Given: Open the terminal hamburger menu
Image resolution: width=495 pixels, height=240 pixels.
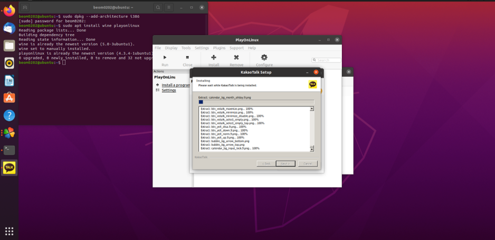Looking at the screenshot, I should click(x=169, y=7).
